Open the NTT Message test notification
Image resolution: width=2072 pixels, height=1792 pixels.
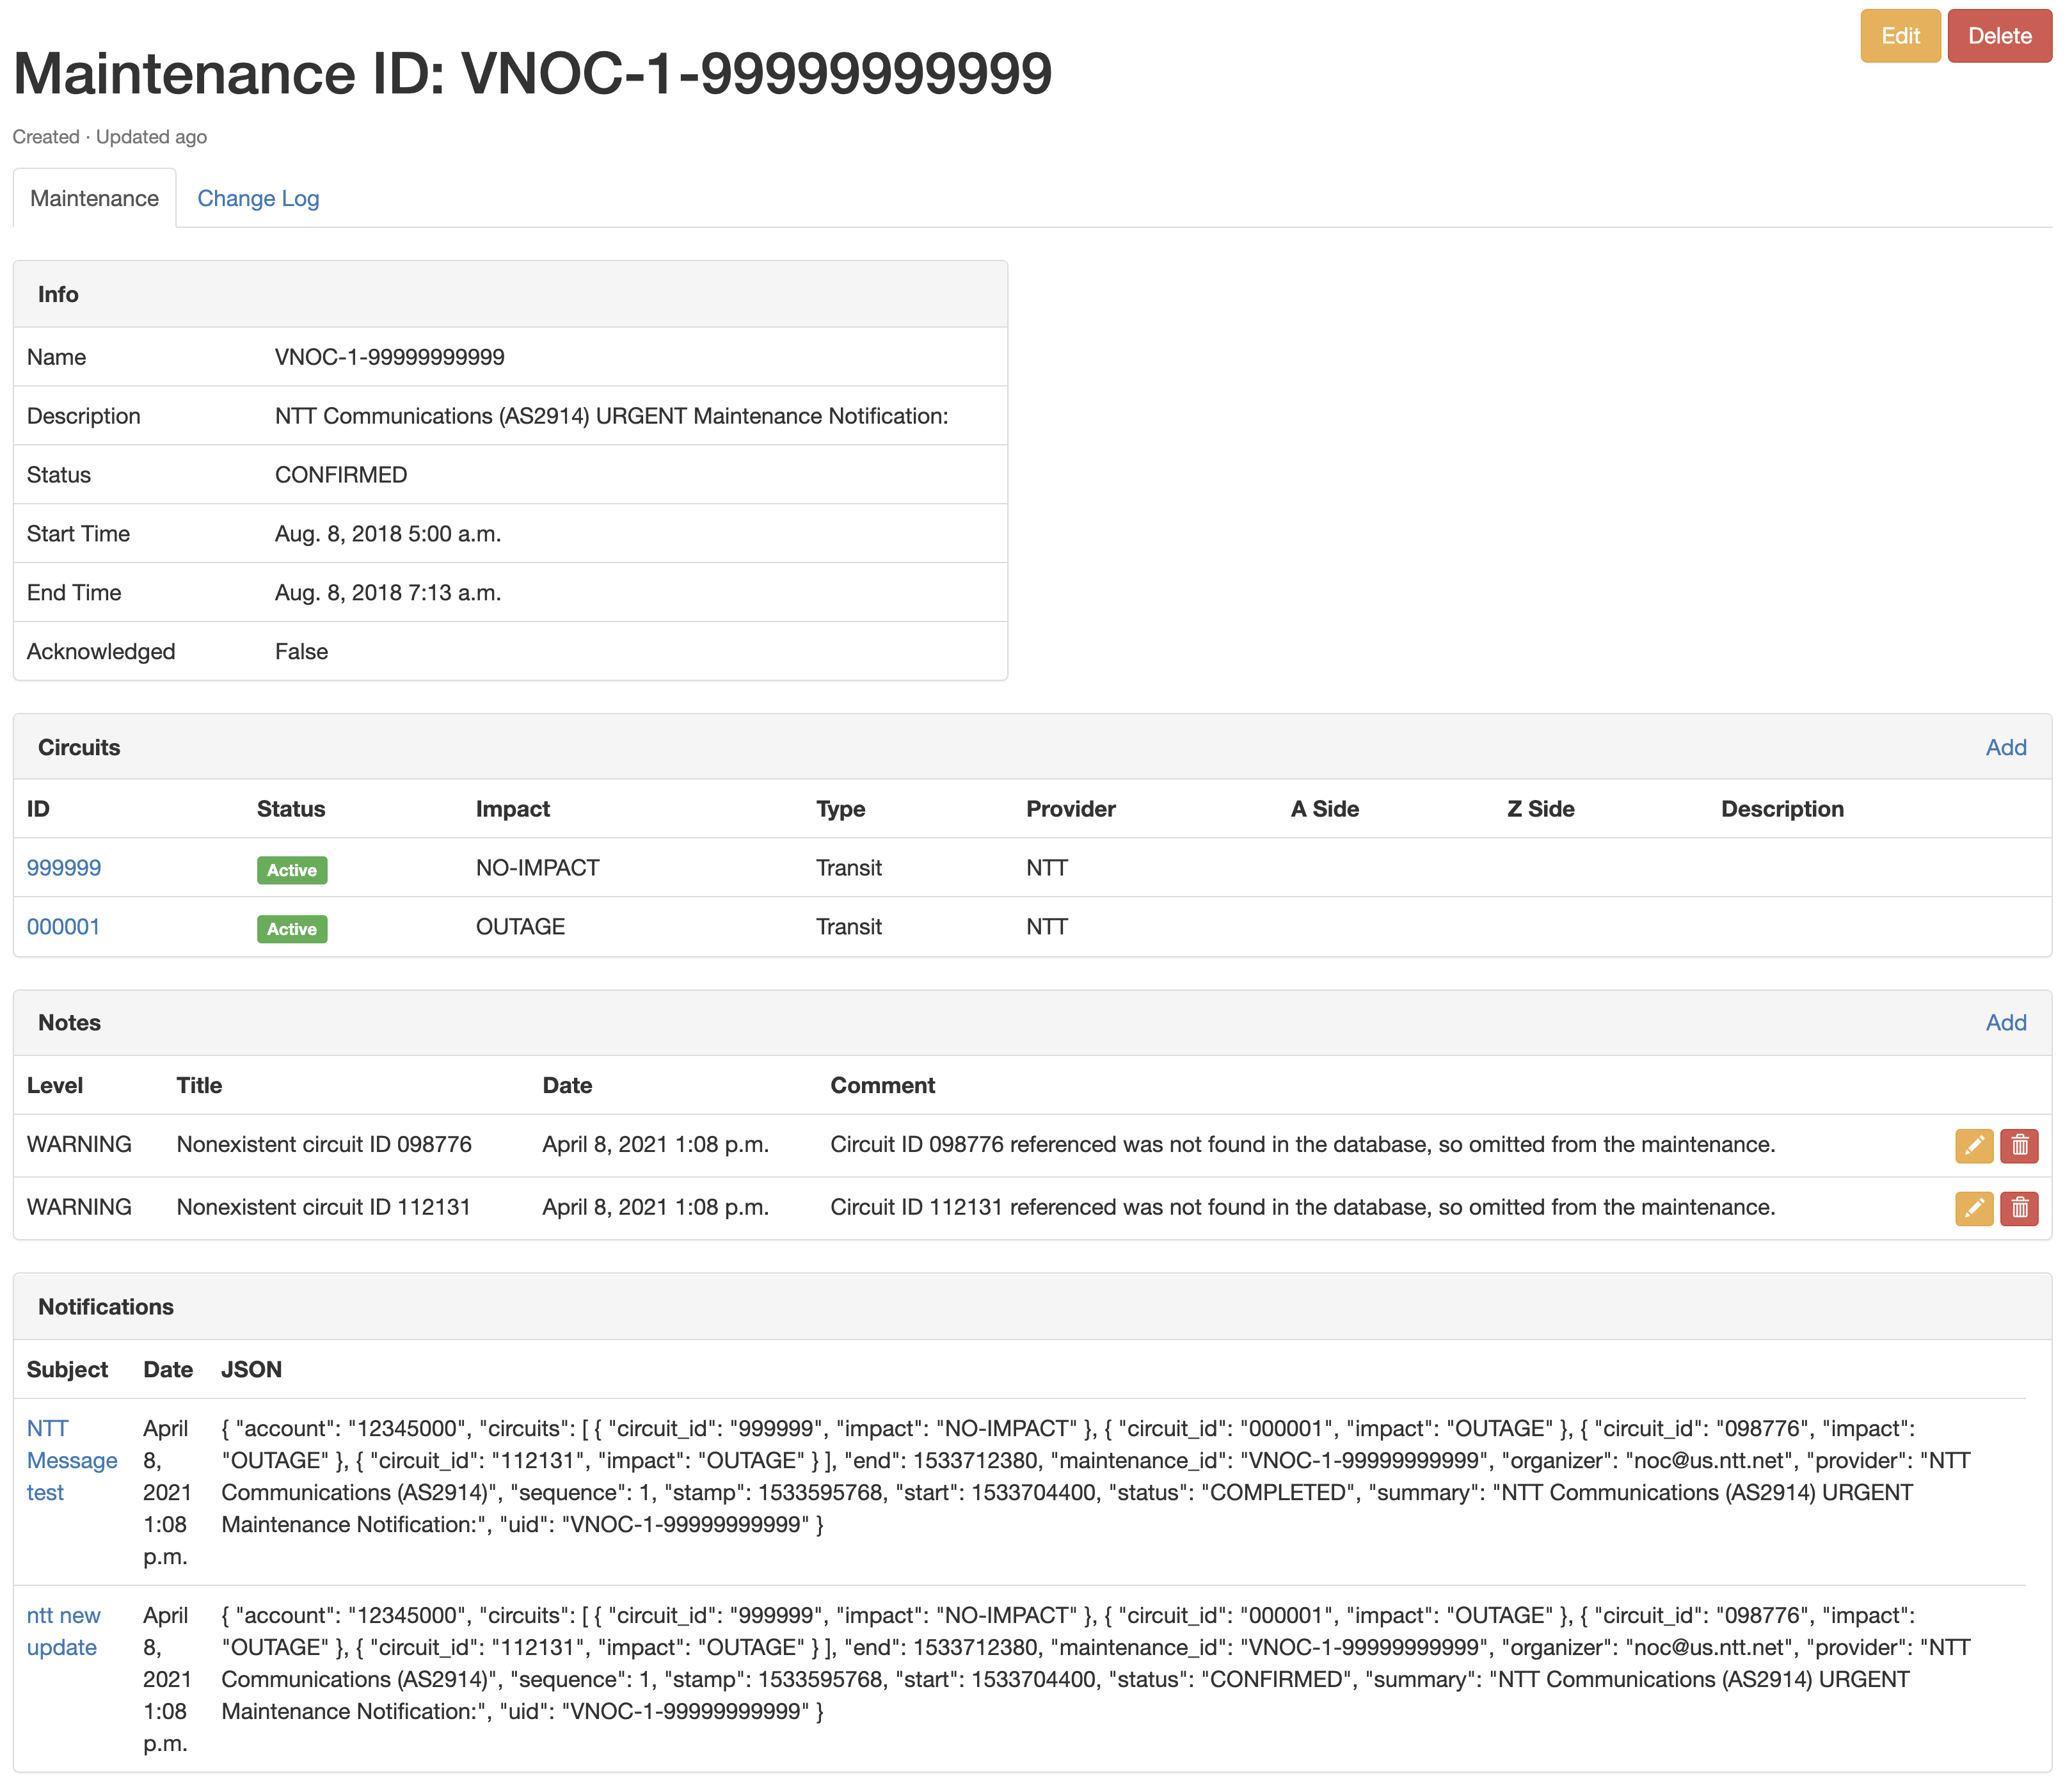(71, 1460)
